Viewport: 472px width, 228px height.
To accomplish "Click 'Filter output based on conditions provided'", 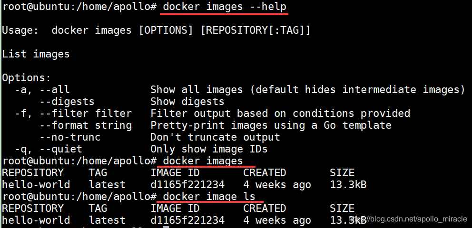I will (x=280, y=113).
